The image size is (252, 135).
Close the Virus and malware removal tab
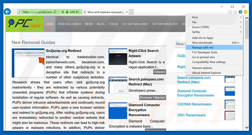click(x=127, y=12)
